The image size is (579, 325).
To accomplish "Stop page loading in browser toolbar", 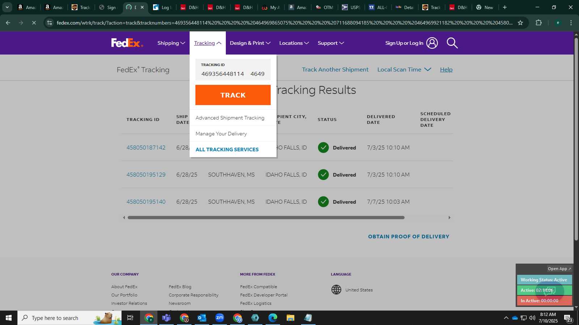I will (34, 23).
